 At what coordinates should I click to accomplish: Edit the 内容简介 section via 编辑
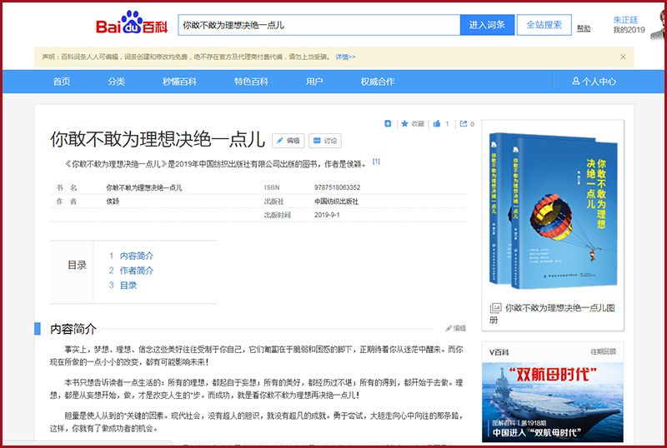coord(455,328)
